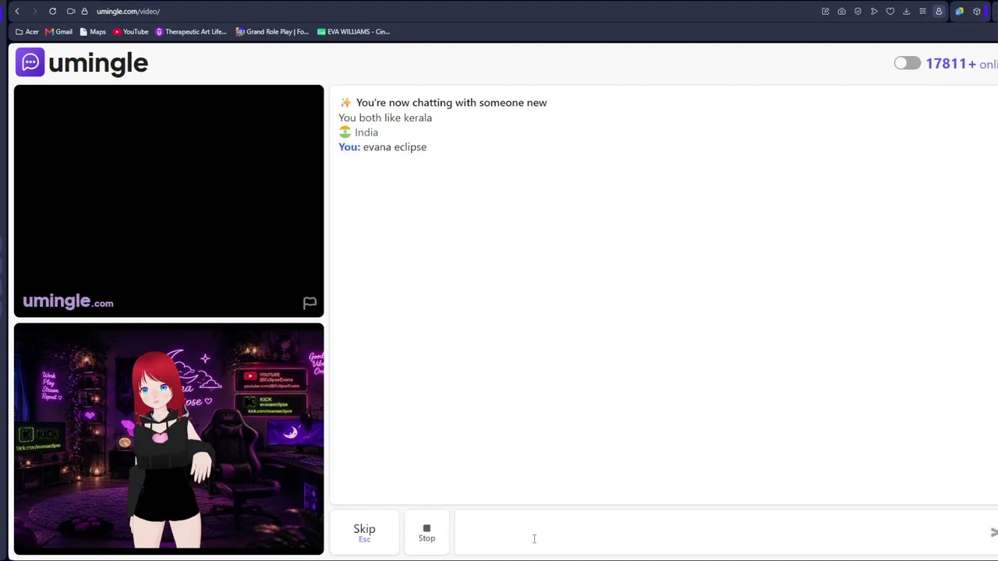This screenshot has width=998, height=561.
Task: Open camera permission icon in address bar
Action: coord(71,11)
